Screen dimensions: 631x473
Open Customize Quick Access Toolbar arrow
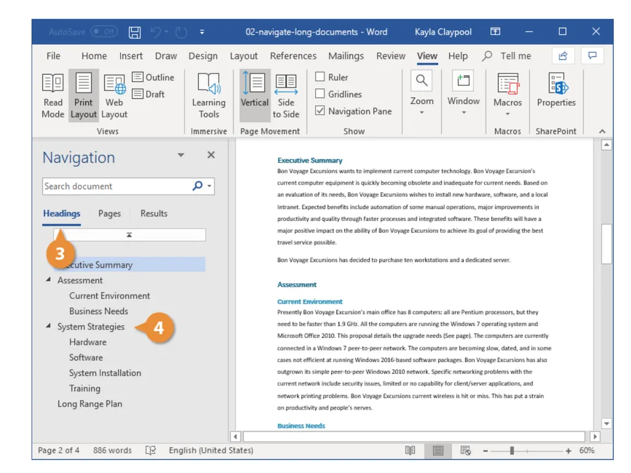click(x=202, y=32)
